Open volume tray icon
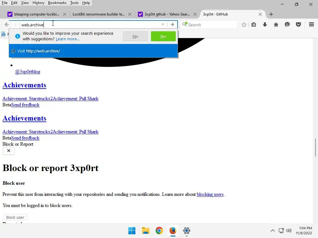The height and width of the screenshot is (238, 318). click(289, 231)
